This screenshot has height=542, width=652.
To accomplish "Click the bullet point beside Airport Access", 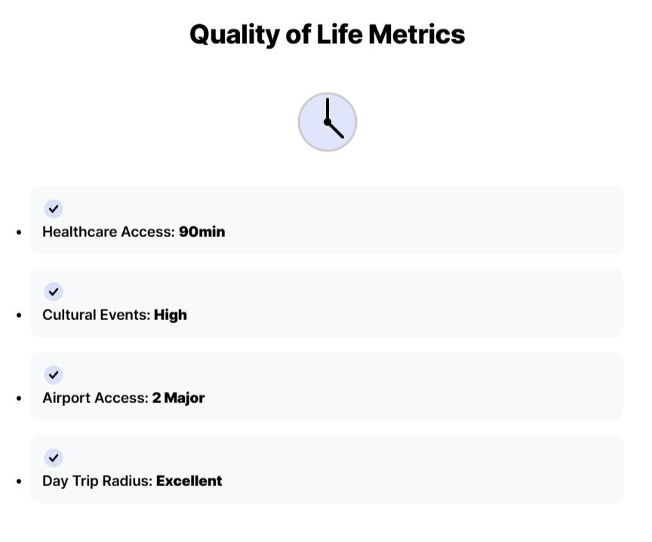I will pos(19,399).
